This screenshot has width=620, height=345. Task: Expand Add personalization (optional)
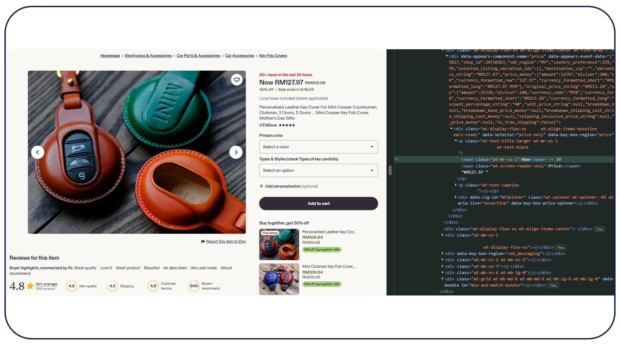click(289, 186)
